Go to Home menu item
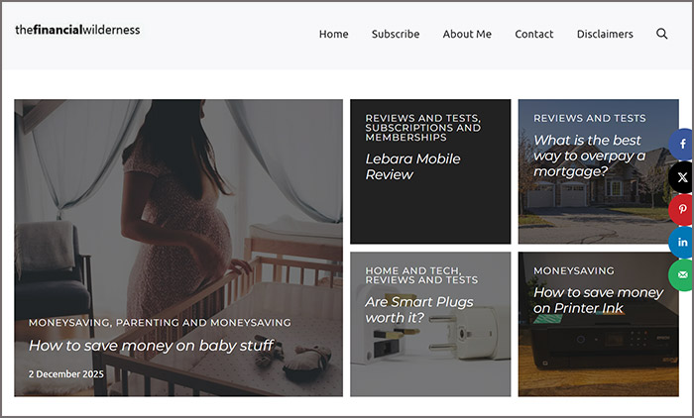 coord(333,34)
